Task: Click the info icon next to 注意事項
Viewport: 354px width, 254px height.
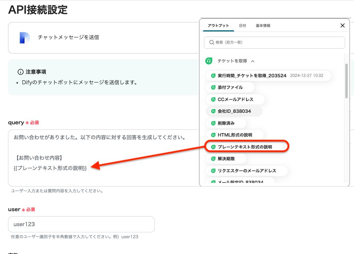Action: click(x=21, y=72)
